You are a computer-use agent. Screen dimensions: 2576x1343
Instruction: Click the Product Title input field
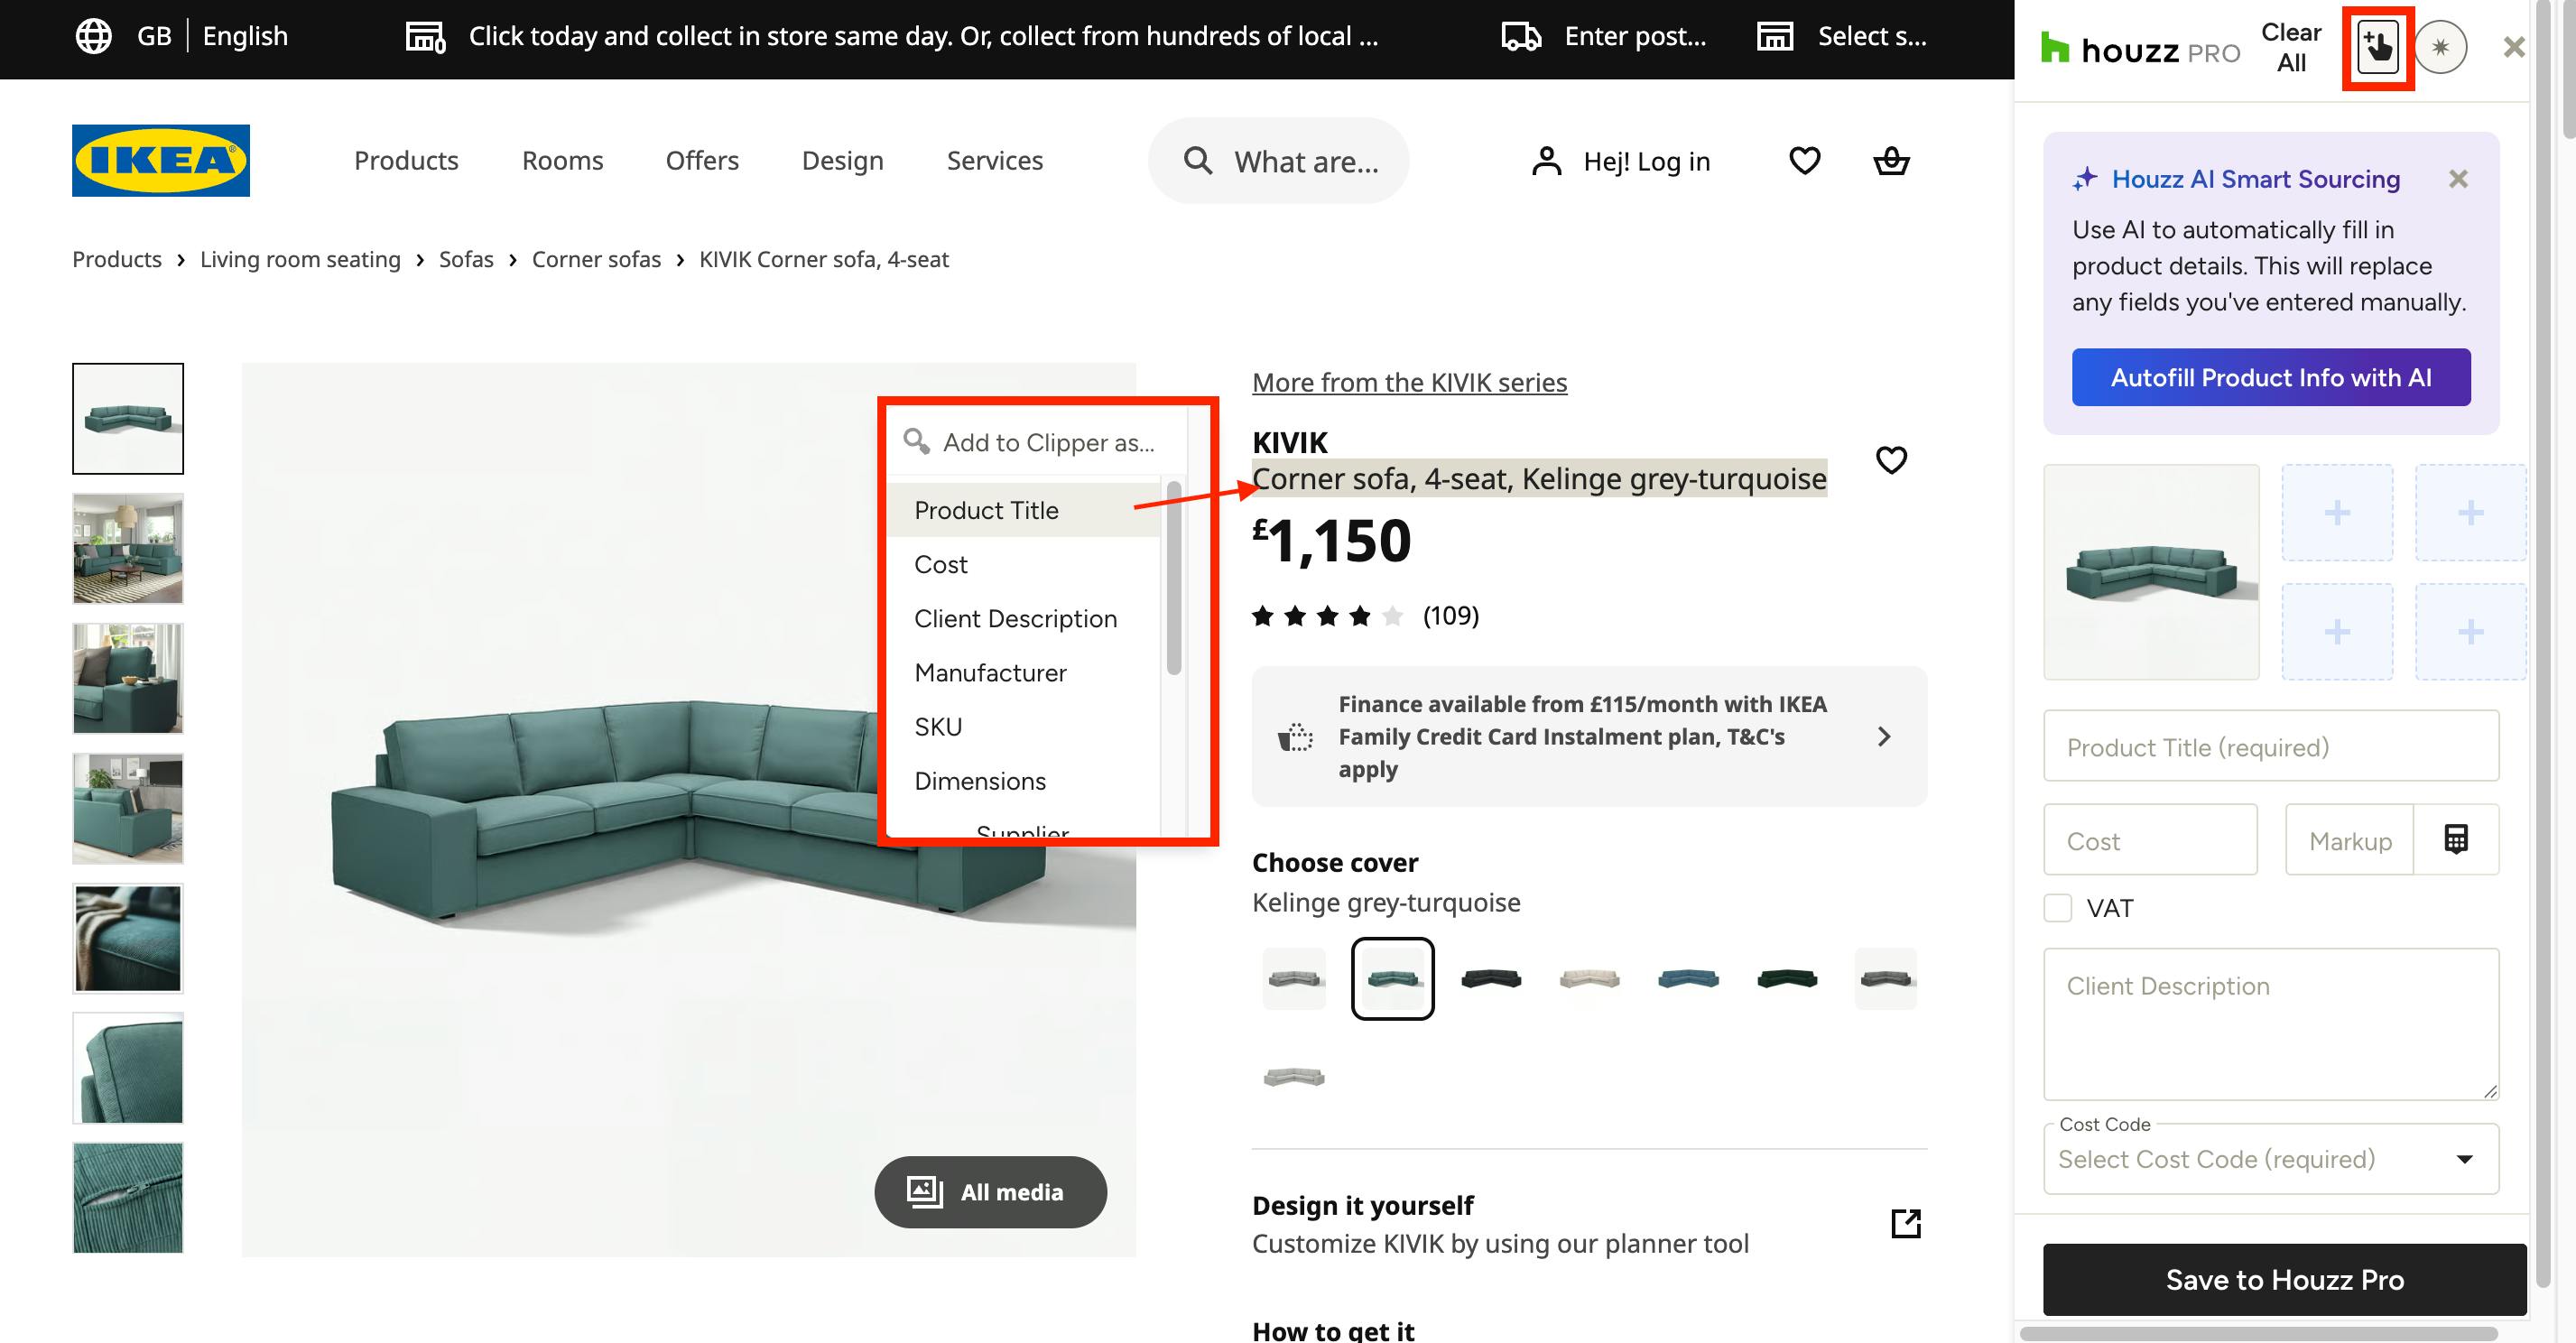point(2271,746)
